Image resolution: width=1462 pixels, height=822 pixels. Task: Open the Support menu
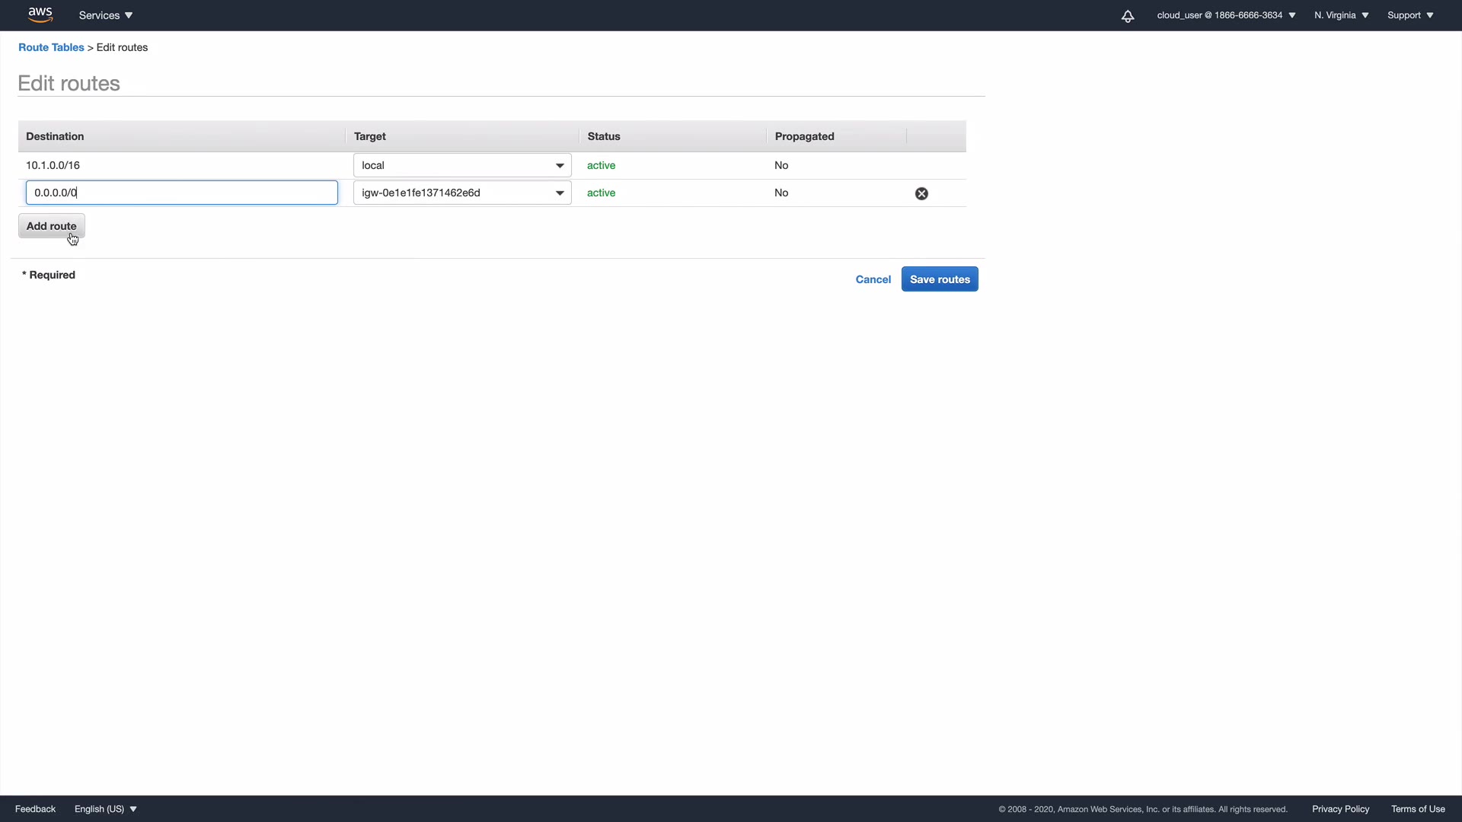[x=1410, y=15]
